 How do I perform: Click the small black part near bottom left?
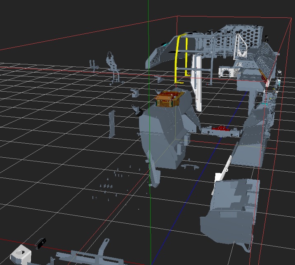40,244
